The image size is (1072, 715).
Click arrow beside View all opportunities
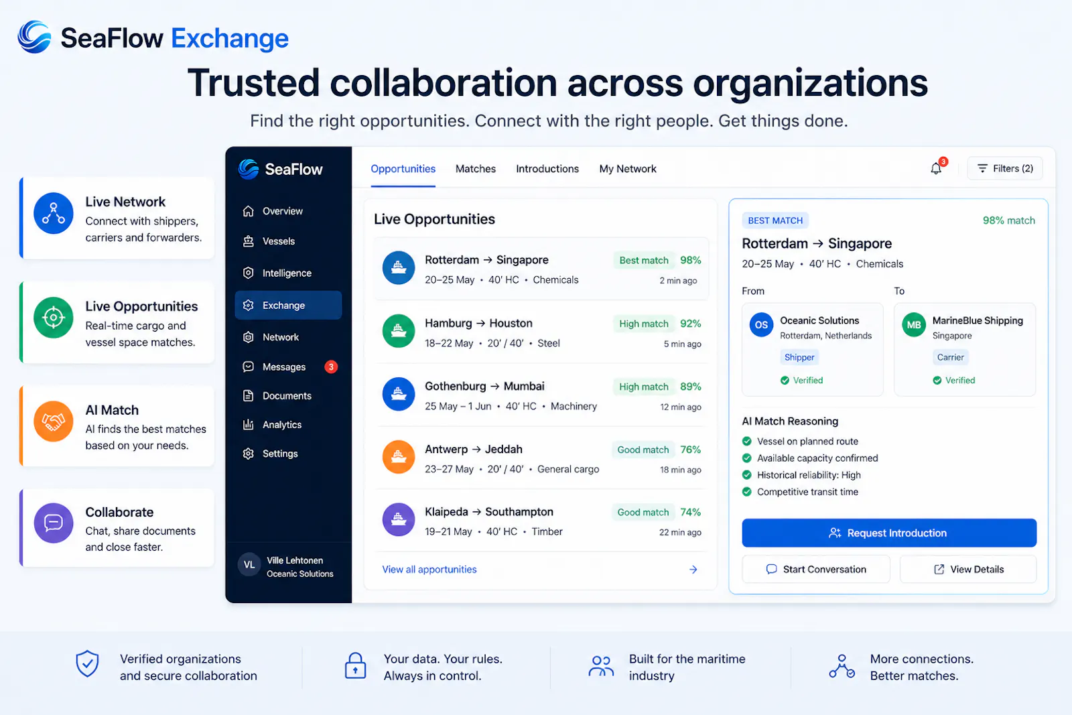(x=693, y=570)
